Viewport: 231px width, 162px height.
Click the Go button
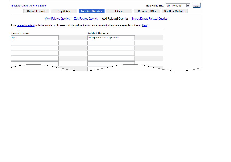pos(196,6)
